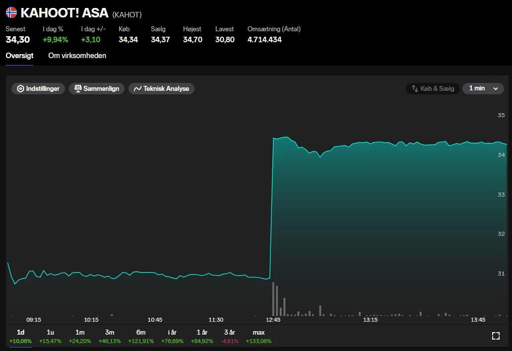Click the KAHOOT! ASA stock title
The height and width of the screenshot is (351, 512).
tap(64, 13)
